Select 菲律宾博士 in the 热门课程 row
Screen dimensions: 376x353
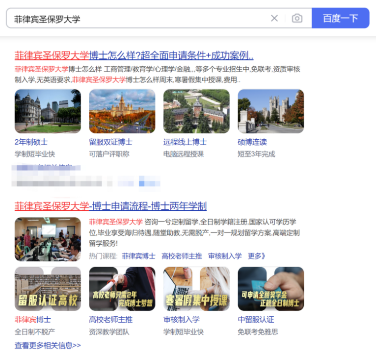138,256
